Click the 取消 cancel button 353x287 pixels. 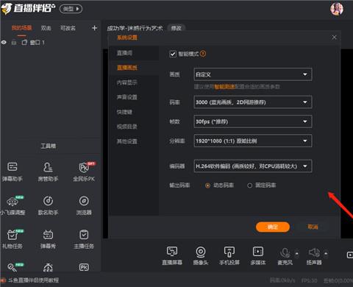click(x=313, y=227)
